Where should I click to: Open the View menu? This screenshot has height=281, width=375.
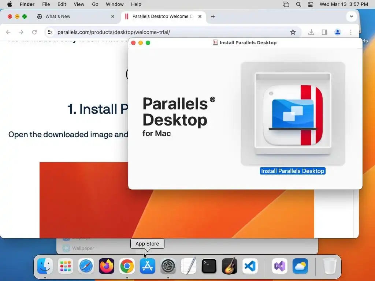tap(79, 4)
